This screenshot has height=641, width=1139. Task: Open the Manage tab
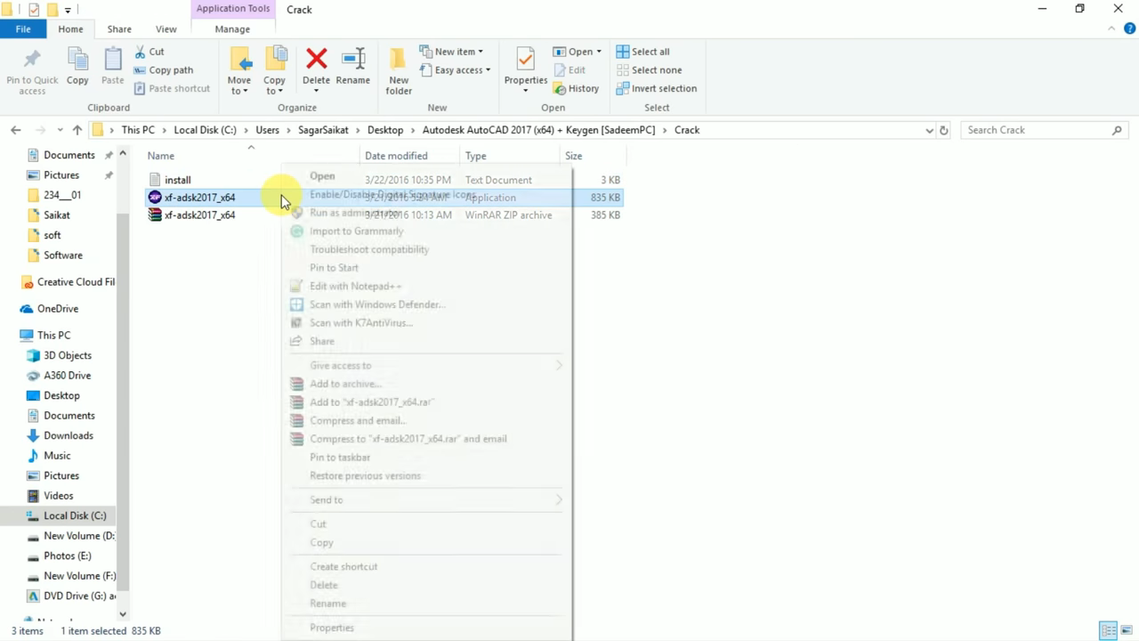[x=232, y=29]
